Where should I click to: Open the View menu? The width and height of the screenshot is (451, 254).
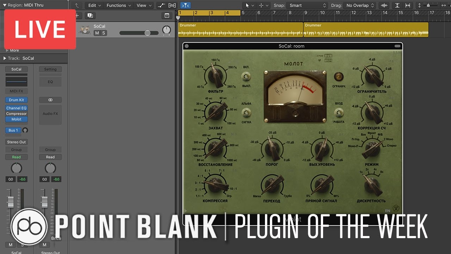click(144, 5)
